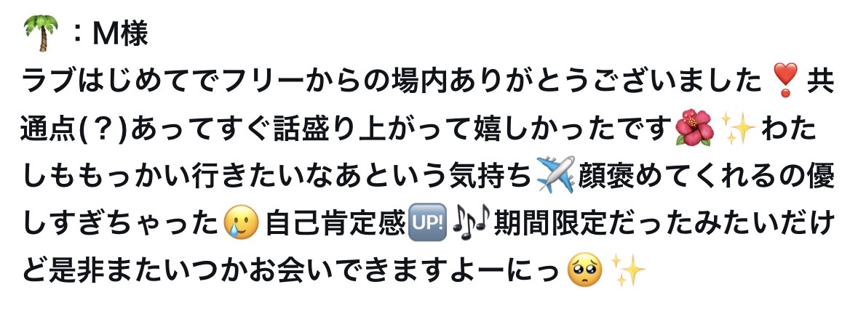Click the word 気持ち before the airplane
Screen dimensions: 858x319
(491, 176)
